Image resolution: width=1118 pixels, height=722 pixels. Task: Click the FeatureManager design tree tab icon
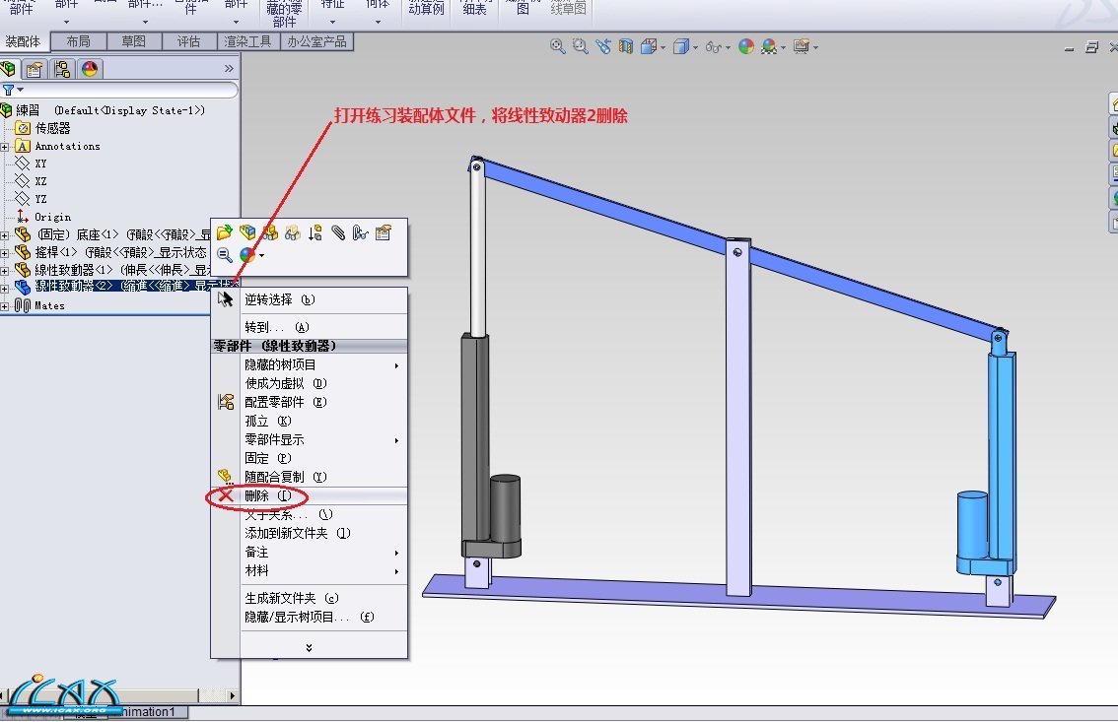point(10,69)
